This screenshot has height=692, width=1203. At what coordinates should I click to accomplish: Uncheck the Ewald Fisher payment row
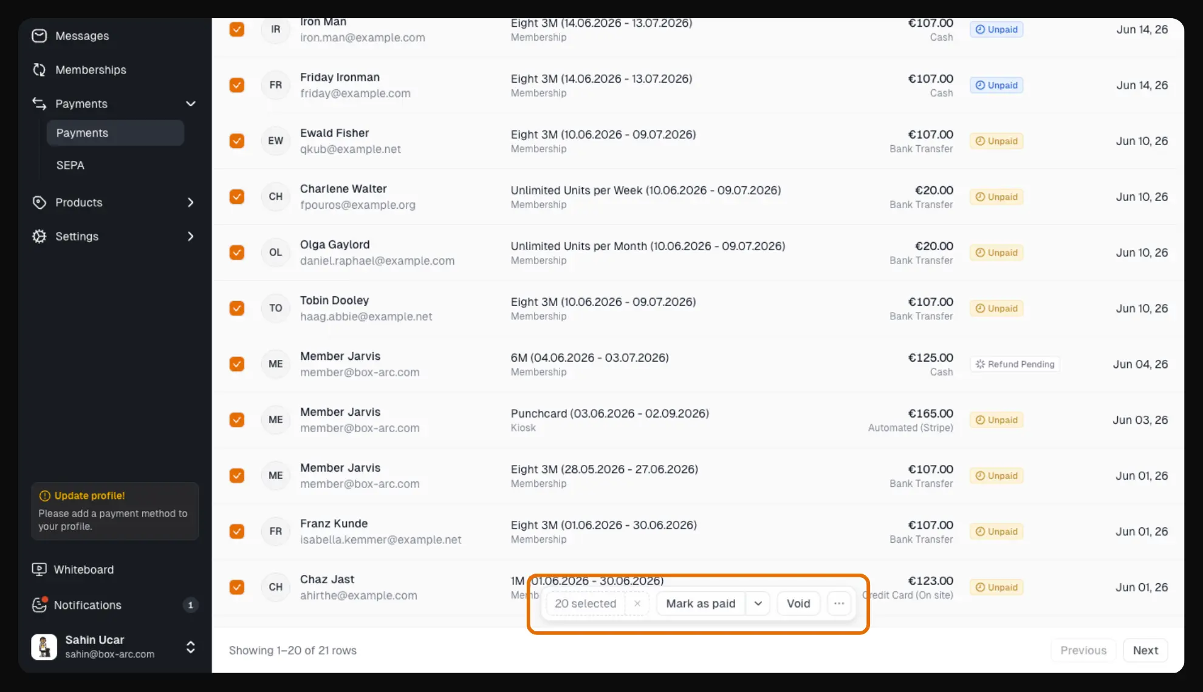pos(237,141)
